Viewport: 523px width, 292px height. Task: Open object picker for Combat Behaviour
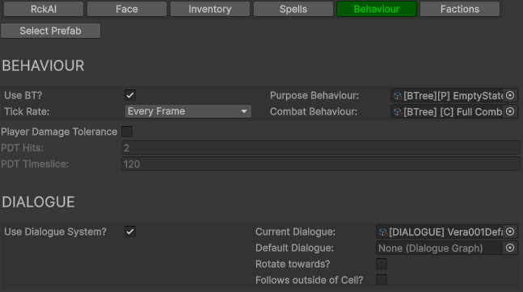(x=510, y=111)
